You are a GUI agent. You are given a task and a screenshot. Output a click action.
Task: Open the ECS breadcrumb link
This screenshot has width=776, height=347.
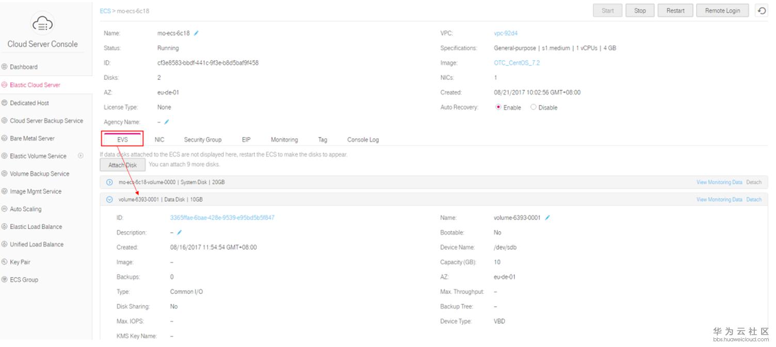(105, 11)
